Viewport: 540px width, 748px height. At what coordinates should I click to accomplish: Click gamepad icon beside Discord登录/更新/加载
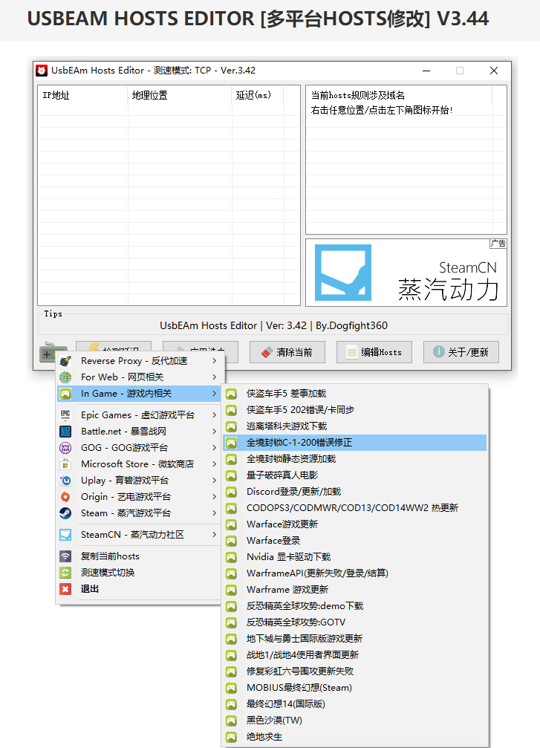click(231, 492)
